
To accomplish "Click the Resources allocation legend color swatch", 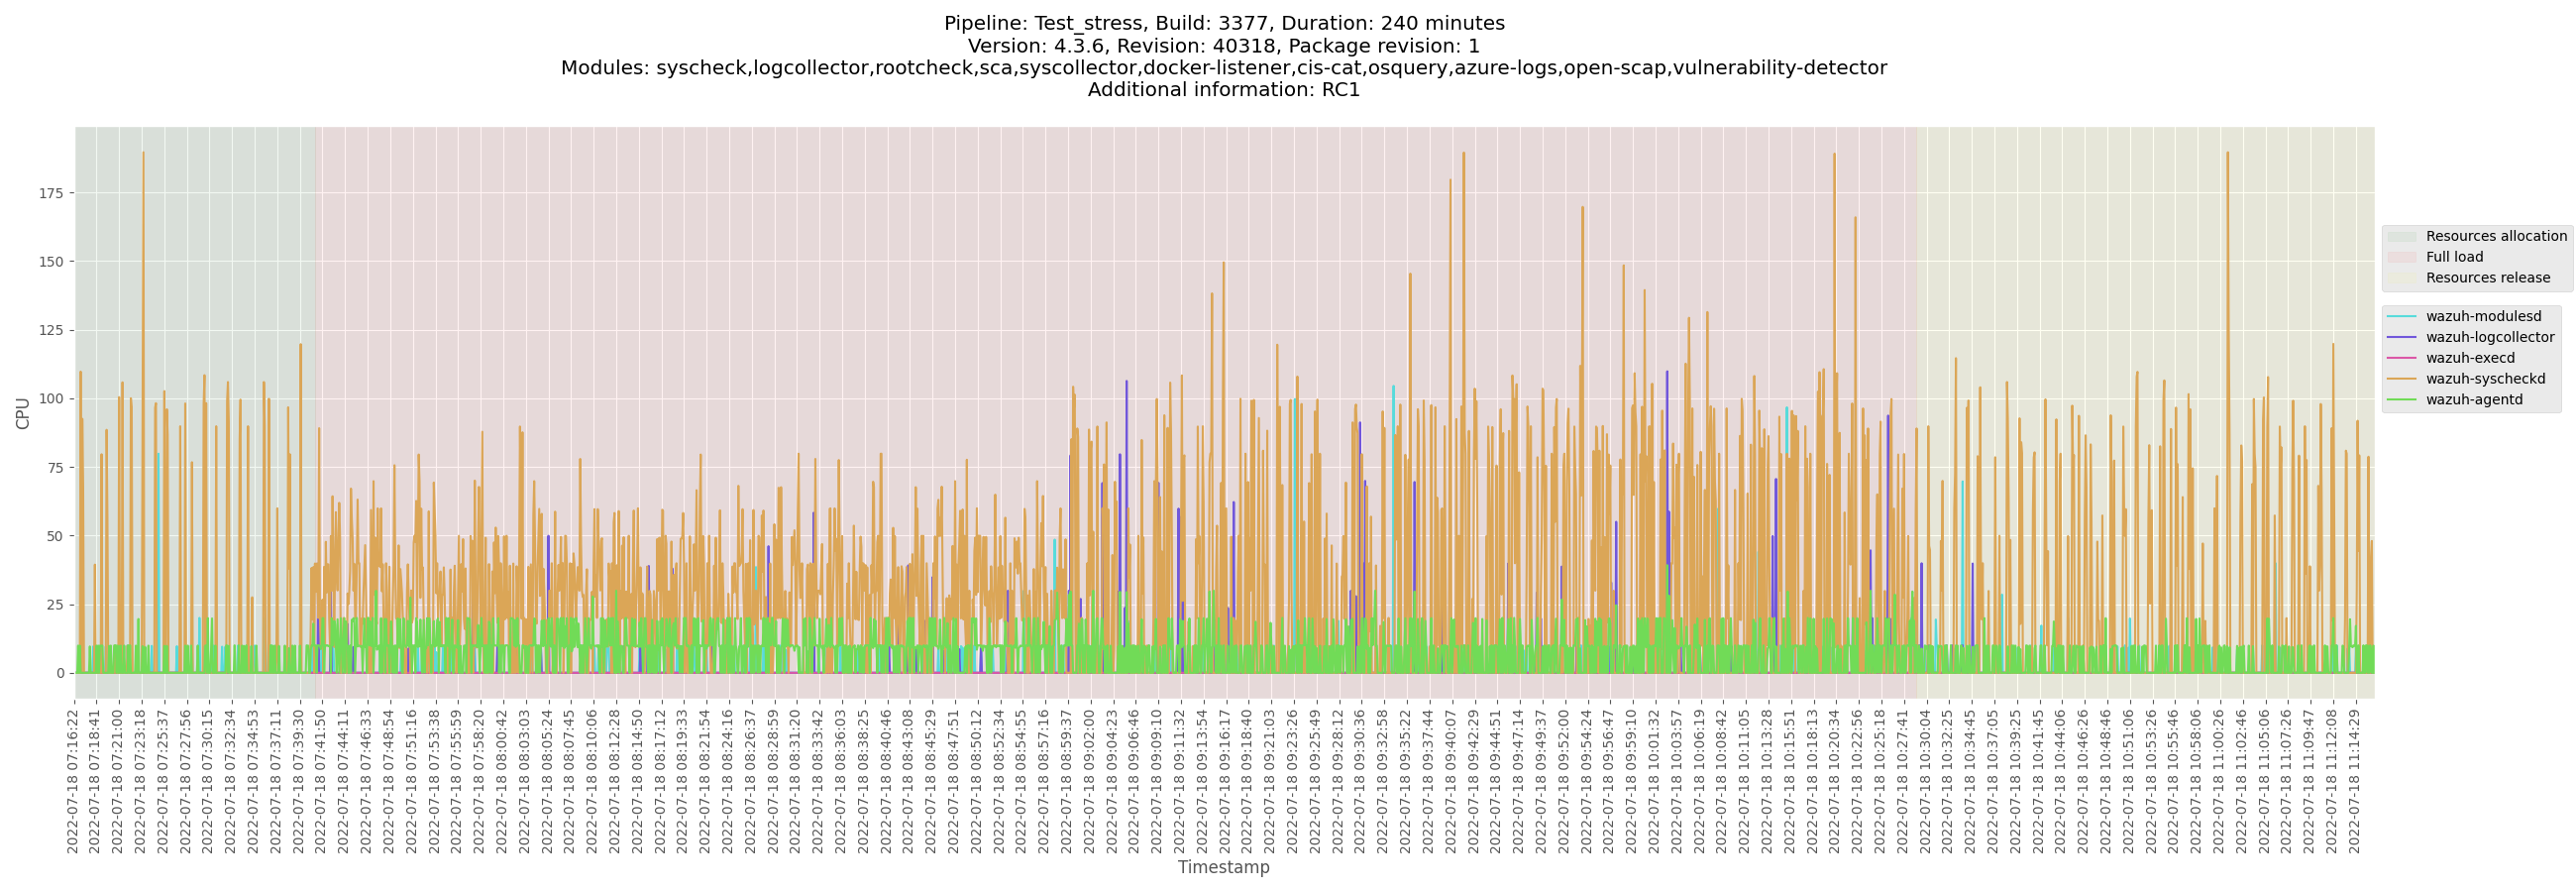I will point(2401,236).
